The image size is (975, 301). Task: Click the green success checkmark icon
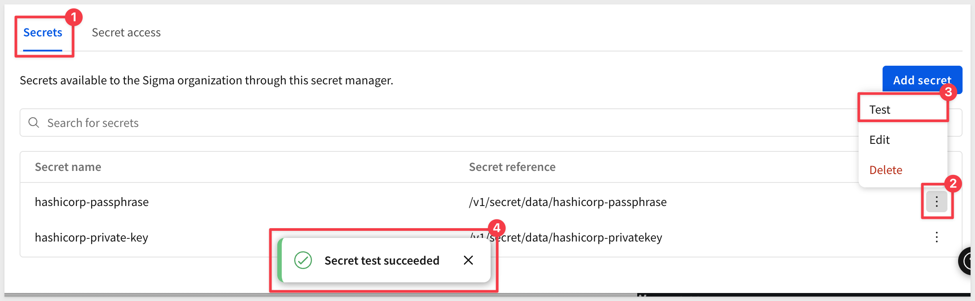303,260
